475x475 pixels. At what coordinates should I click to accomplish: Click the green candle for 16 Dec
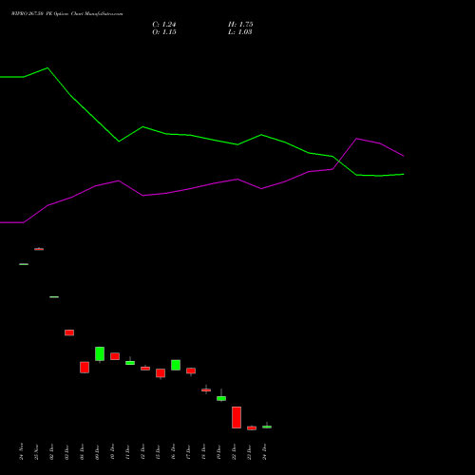[x=176, y=365]
